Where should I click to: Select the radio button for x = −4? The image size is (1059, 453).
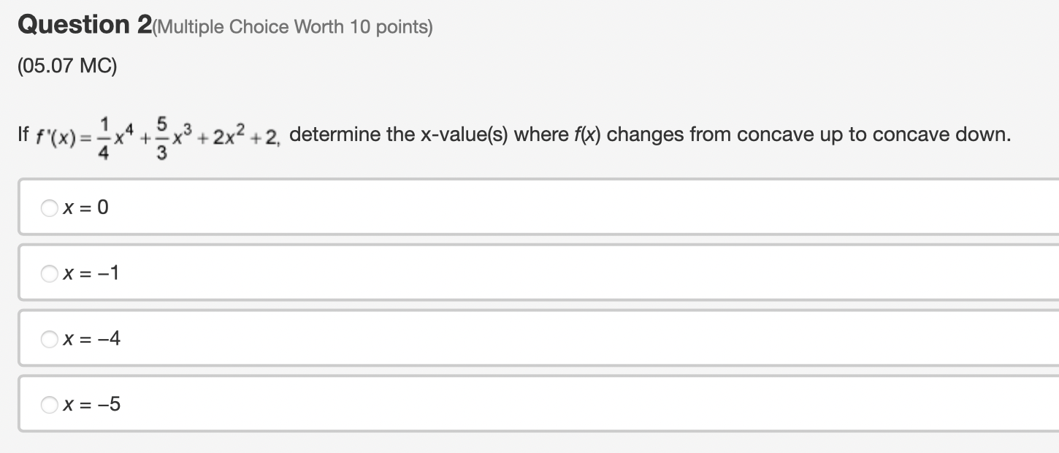tap(50, 338)
